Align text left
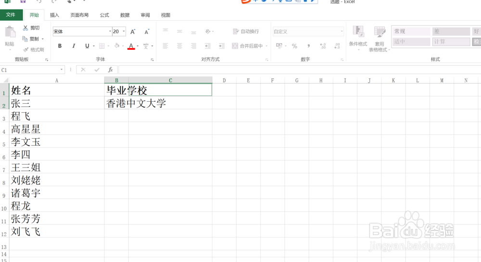The width and height of the screenshot is (481, 262). tap(165, 46)
